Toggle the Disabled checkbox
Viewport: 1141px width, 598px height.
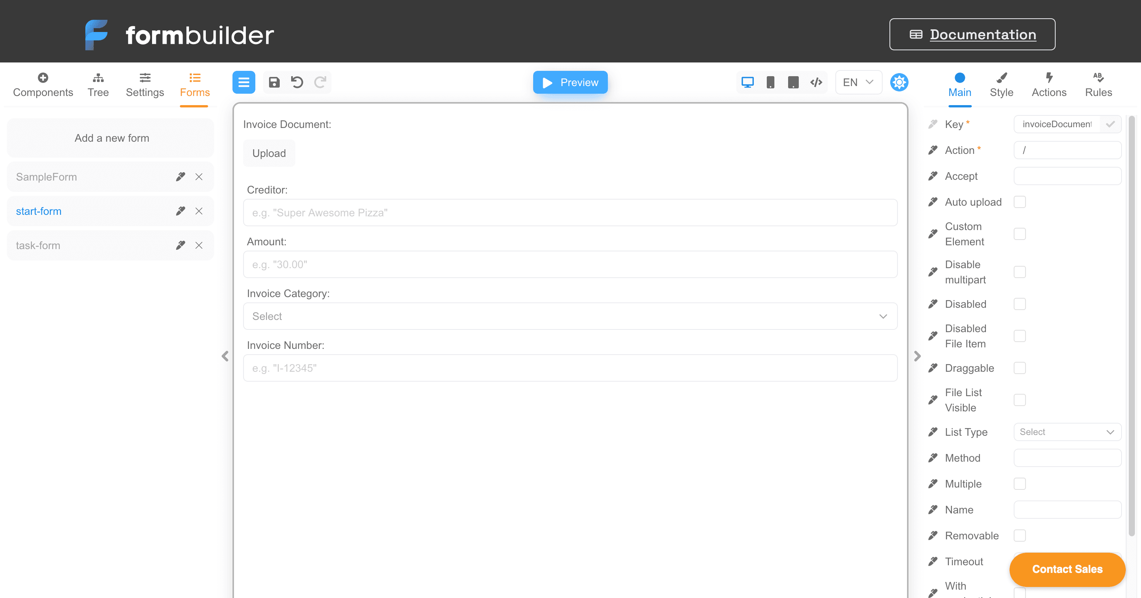coord(1020,304)
